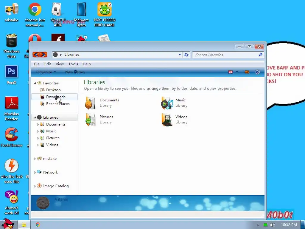Refresh the Libraries address bar
This screenshot has height=229, width=305.
186,55
